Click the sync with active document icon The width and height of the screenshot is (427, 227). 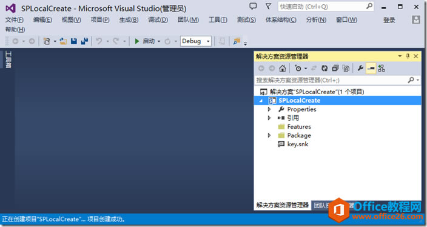[x=314, y=69]
